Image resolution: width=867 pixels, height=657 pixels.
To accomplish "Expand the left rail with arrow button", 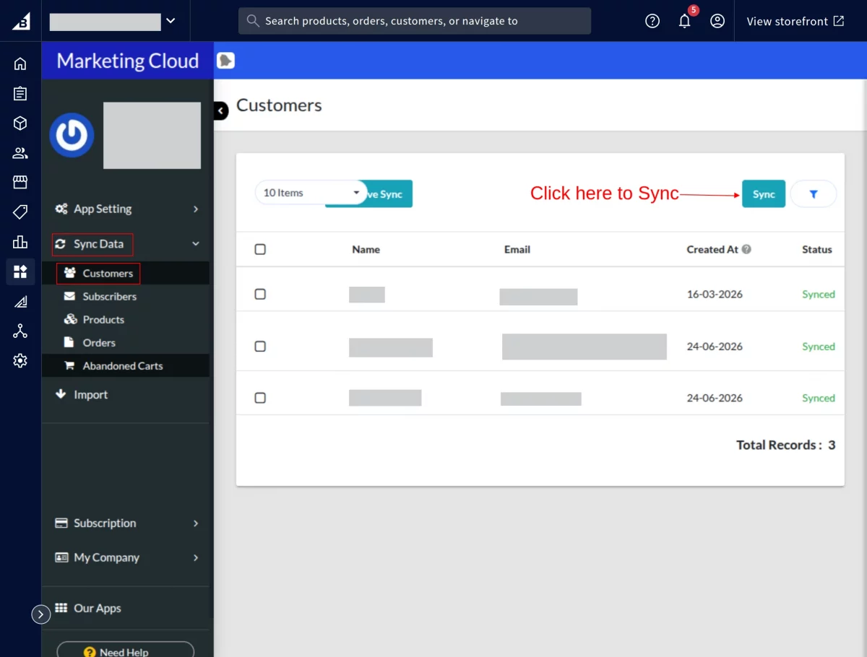I will coord(40,614).
